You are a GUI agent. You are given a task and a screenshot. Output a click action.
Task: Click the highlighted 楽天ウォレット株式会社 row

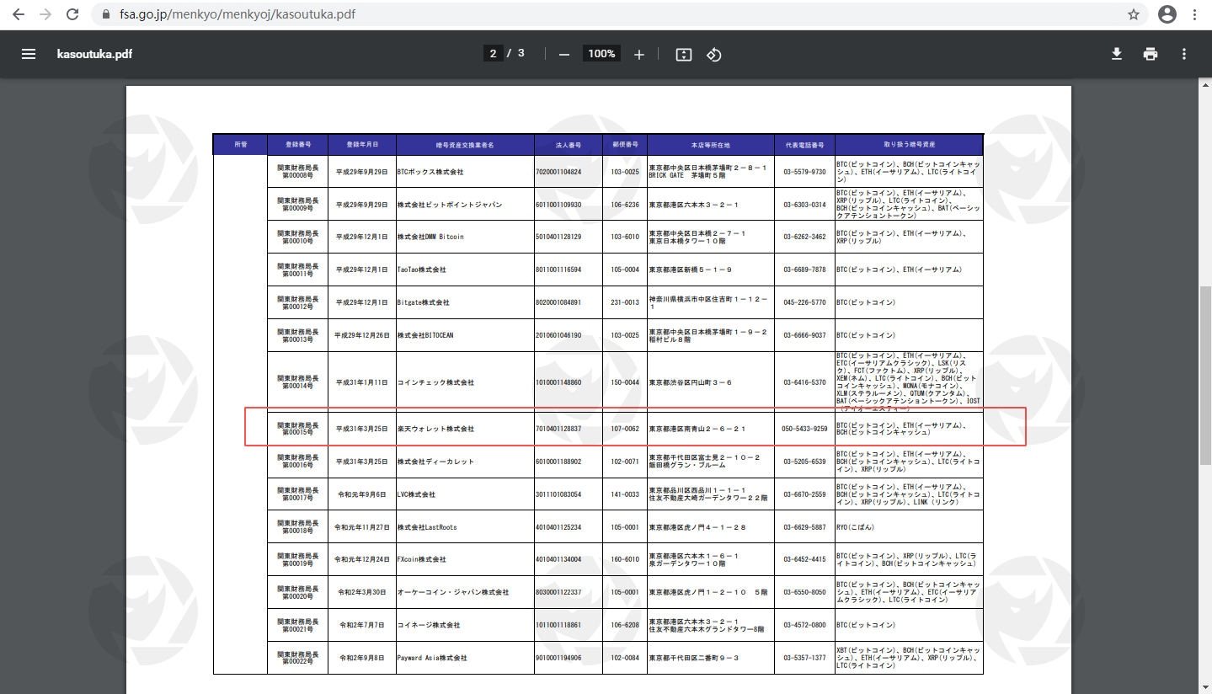[x=435, y=429]
